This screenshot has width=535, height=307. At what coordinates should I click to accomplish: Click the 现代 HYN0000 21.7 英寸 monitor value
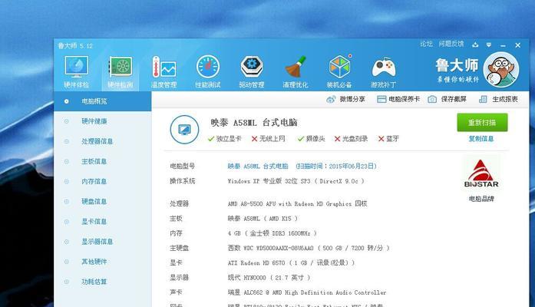[x=269, y=278]
